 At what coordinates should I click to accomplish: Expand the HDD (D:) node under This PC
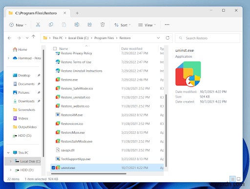click(x=11, y=170)
